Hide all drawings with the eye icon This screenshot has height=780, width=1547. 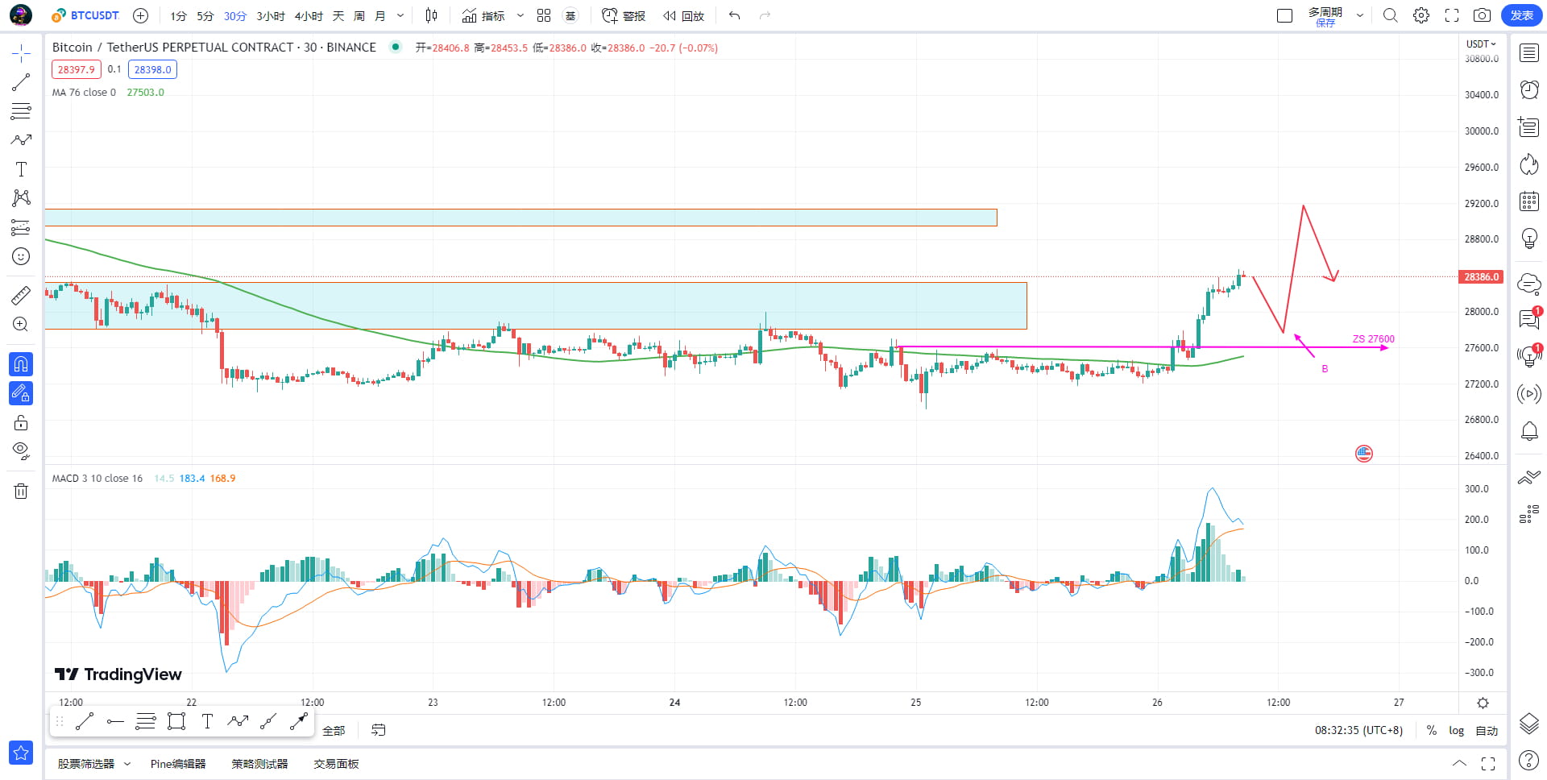[21, 450]
